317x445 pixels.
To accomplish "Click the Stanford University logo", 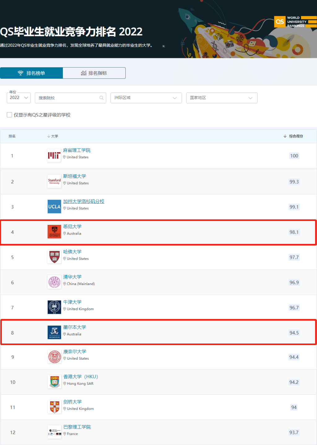I will click(x=54, y=181).
